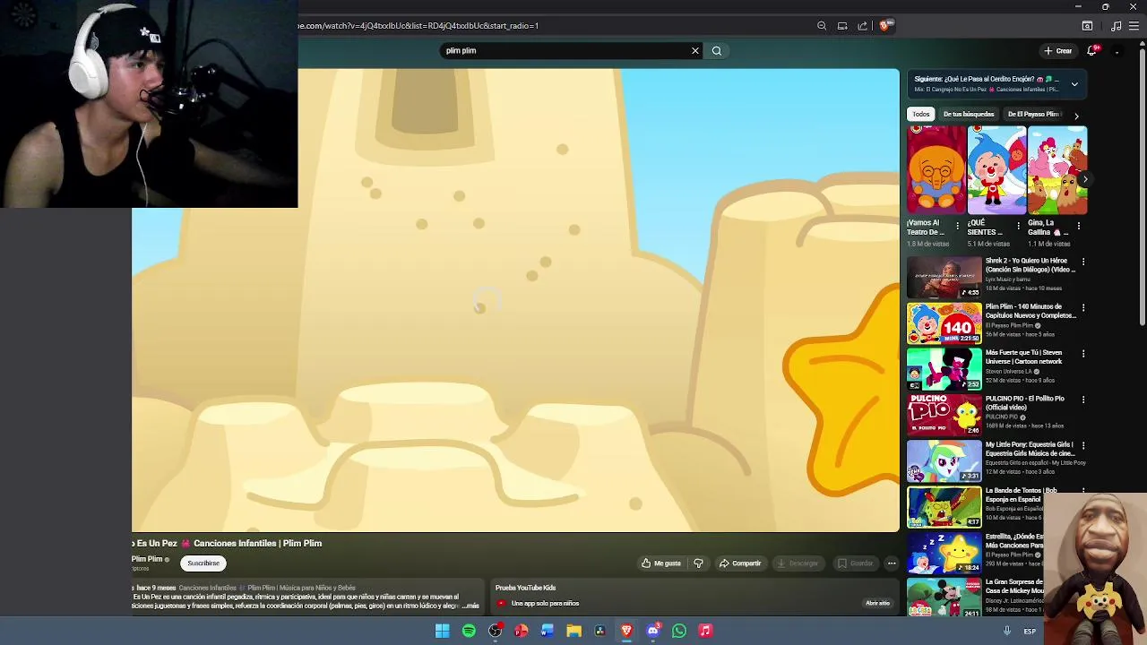Click the zoom-out magnifier icon in address bar
This screenshot has height=645, width=1147.
tap(822, 26)
